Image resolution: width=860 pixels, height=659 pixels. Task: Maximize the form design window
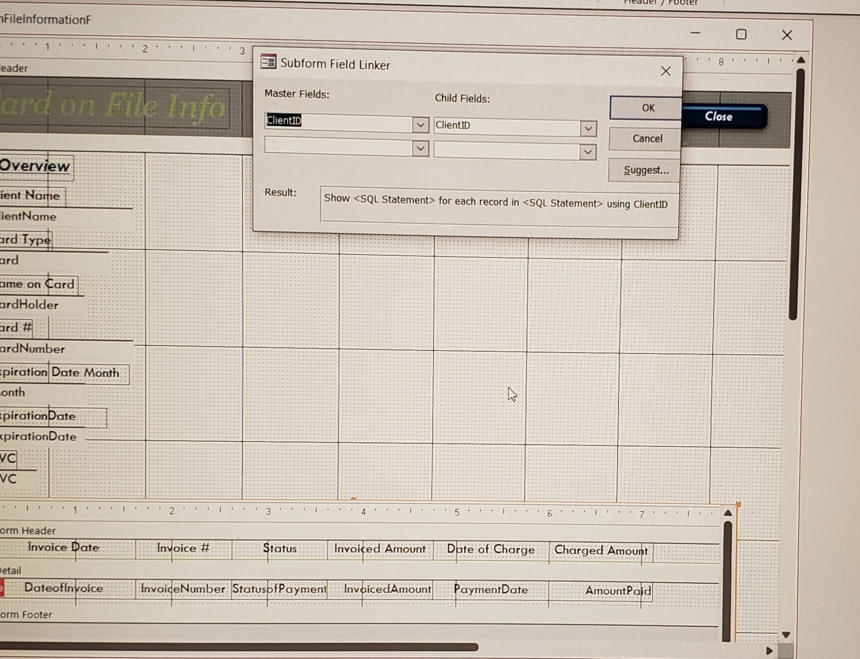click(741, 34)
